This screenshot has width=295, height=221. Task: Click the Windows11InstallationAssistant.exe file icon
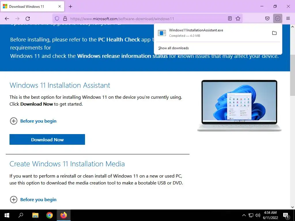(162, 33)
